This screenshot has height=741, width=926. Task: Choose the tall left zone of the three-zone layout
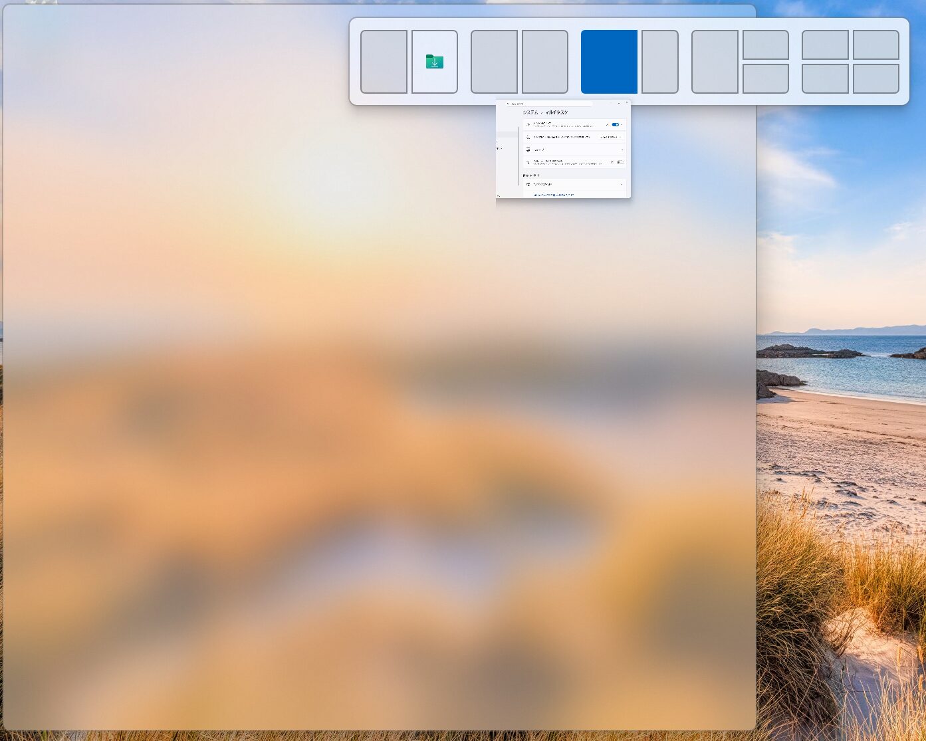tap(715, 62)
